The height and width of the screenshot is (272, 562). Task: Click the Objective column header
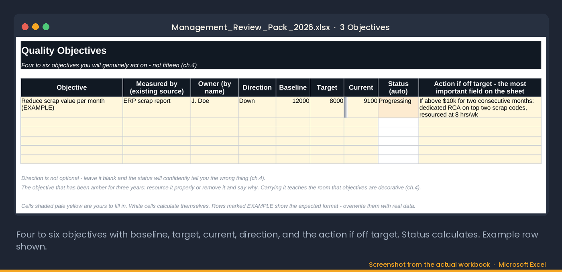tap(72, 87)
